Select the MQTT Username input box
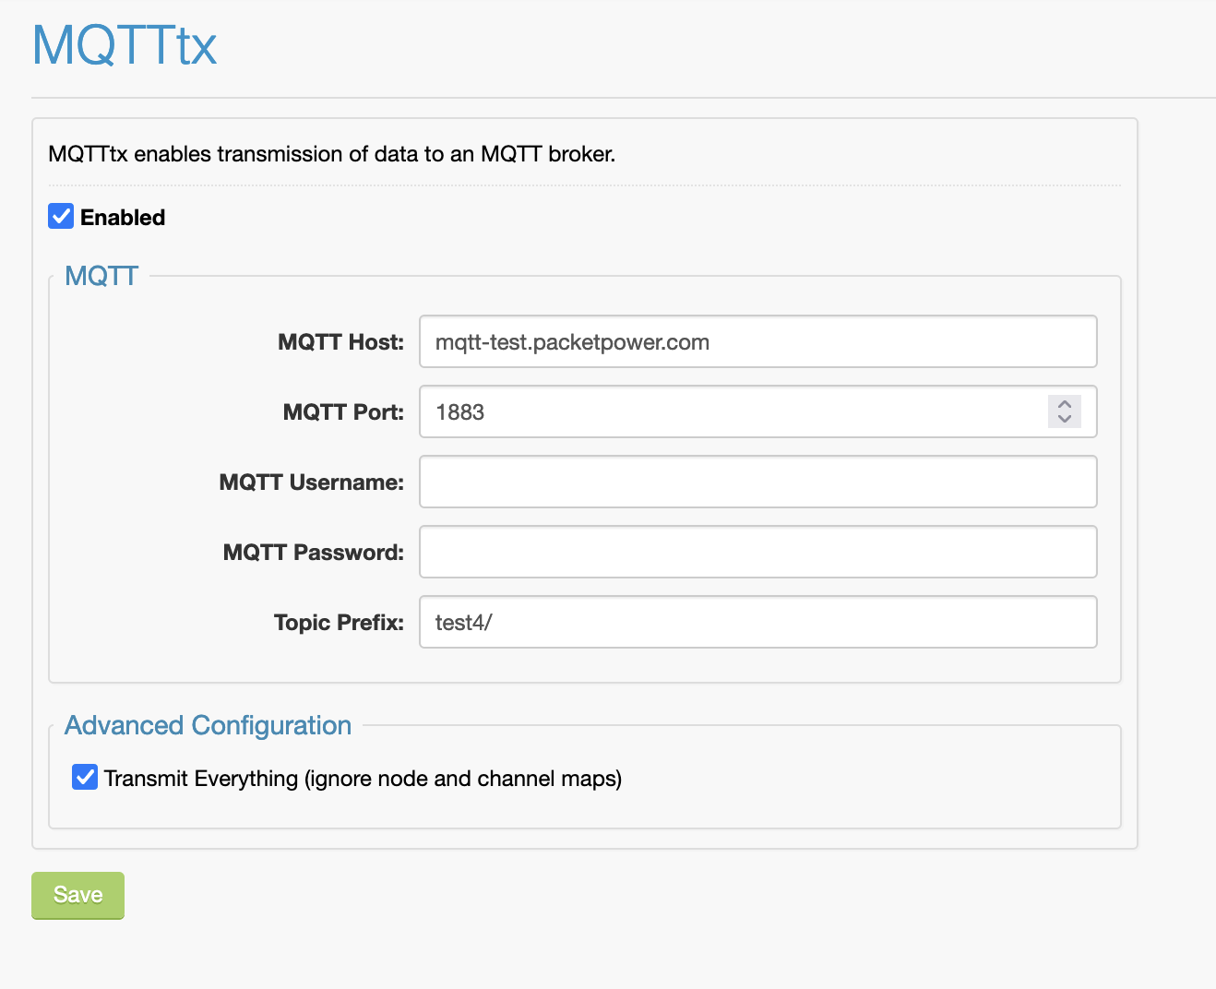 (757, 483)
